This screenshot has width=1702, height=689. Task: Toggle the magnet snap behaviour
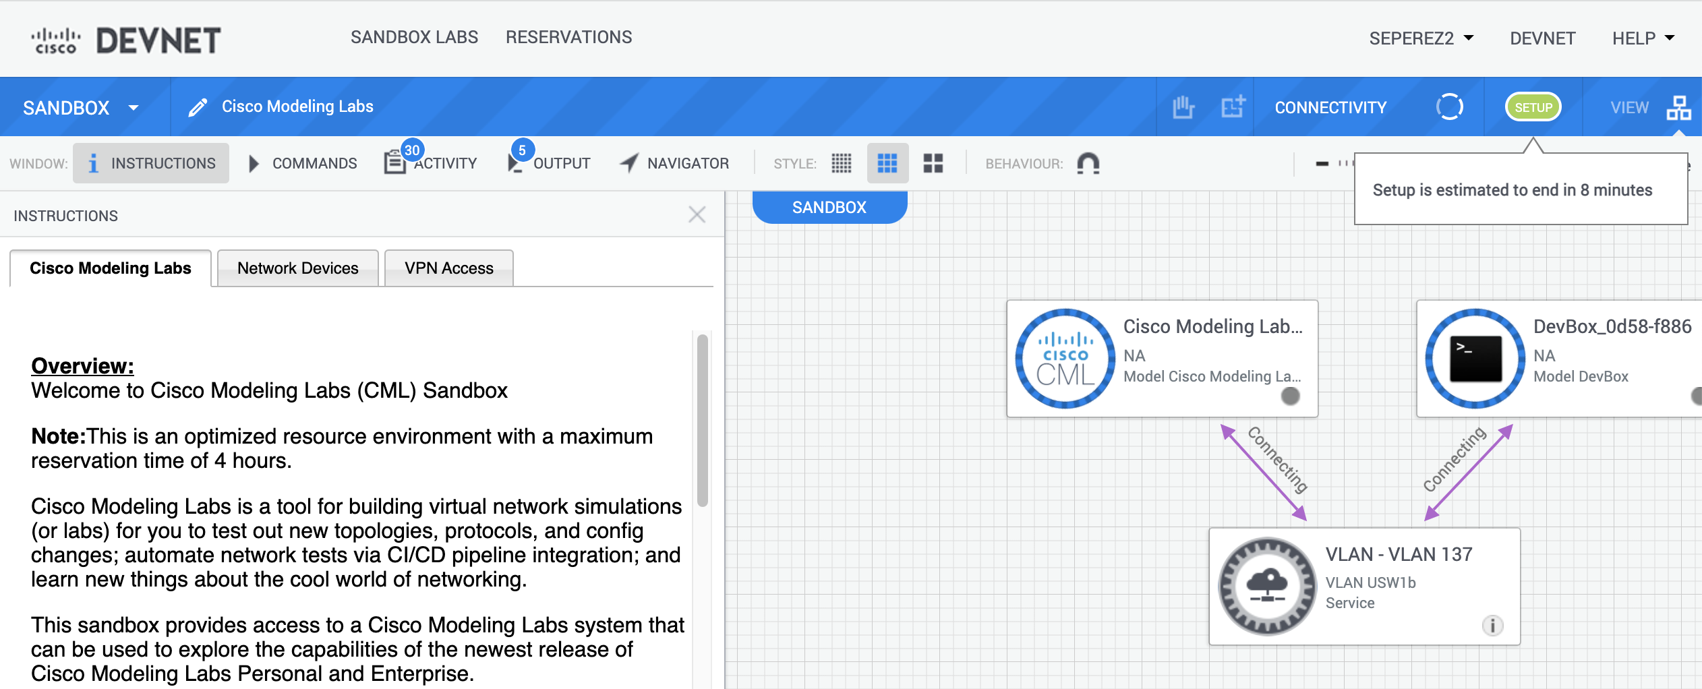point(1088,163)
